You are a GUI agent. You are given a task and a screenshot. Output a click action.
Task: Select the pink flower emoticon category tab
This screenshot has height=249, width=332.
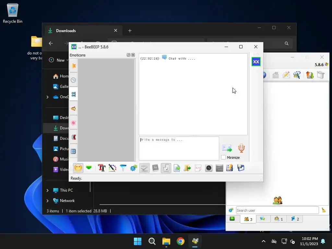(x=74, y=123)
